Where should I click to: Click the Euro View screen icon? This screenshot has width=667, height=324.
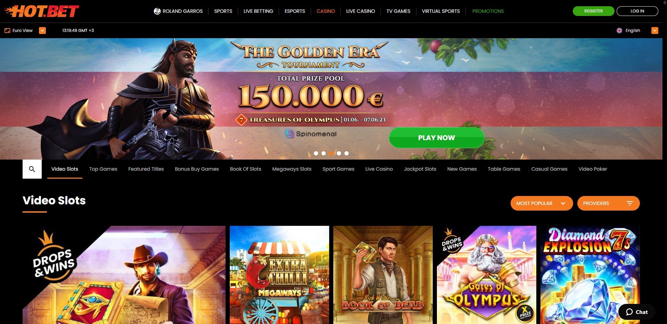pos(7,31)
